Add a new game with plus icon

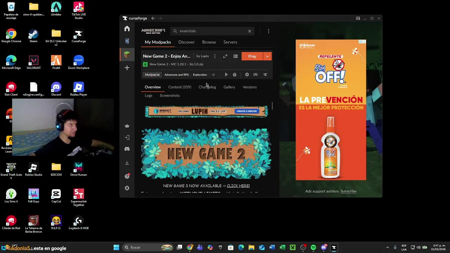[127, 68]
